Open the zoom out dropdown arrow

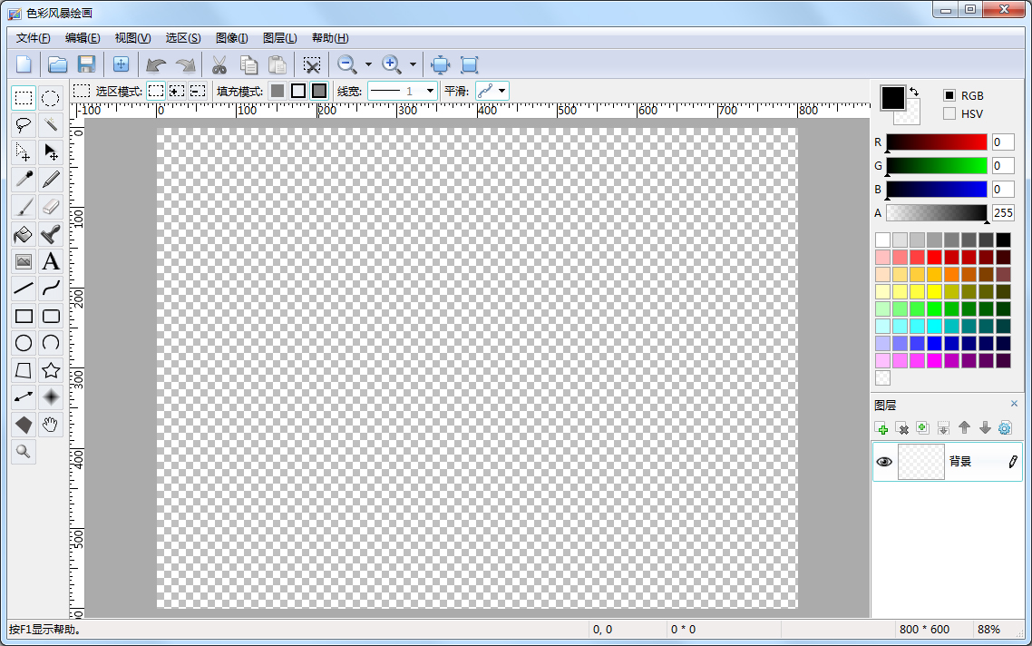click(x=368, y=64)
